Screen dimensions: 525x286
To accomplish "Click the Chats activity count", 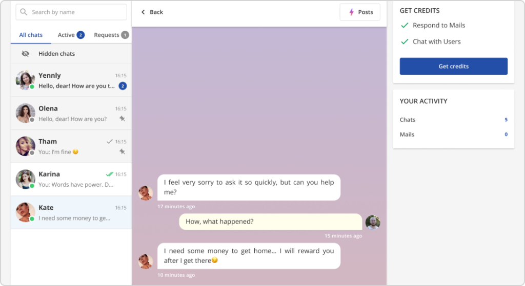I will click(506, 120).
